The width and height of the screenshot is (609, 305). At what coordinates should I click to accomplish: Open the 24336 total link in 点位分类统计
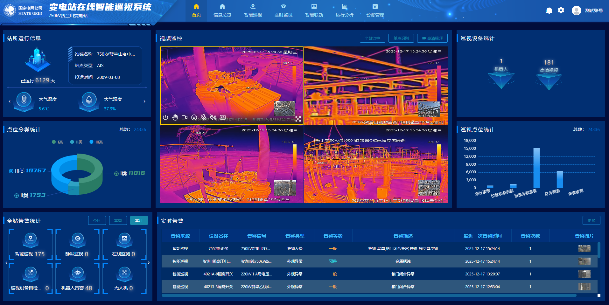[x=140, y=129]
